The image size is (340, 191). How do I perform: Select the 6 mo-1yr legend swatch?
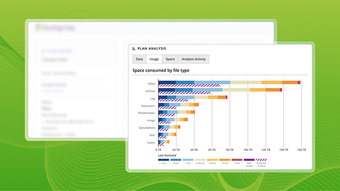(x=200, y=159)
